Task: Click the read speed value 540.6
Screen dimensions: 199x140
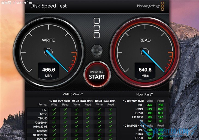Action: 145,70
